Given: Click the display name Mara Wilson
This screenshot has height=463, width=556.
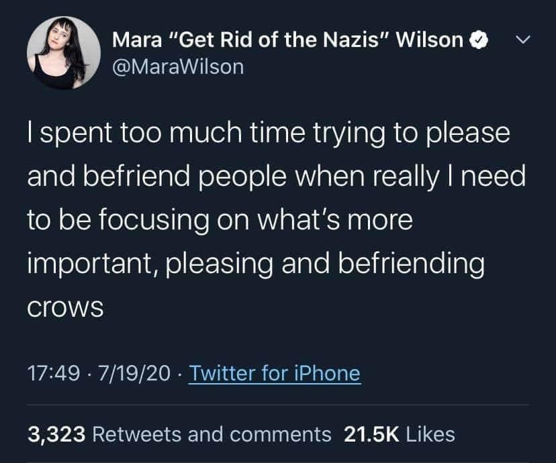Looking at the screenshot, I should coord(288,40).
